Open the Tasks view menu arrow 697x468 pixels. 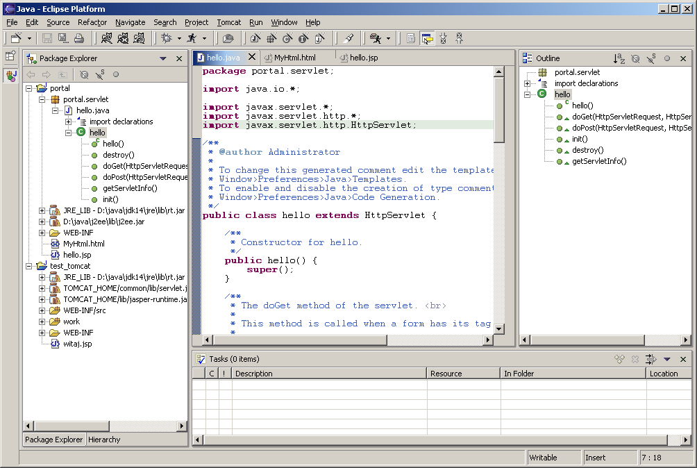coord(666,359)
